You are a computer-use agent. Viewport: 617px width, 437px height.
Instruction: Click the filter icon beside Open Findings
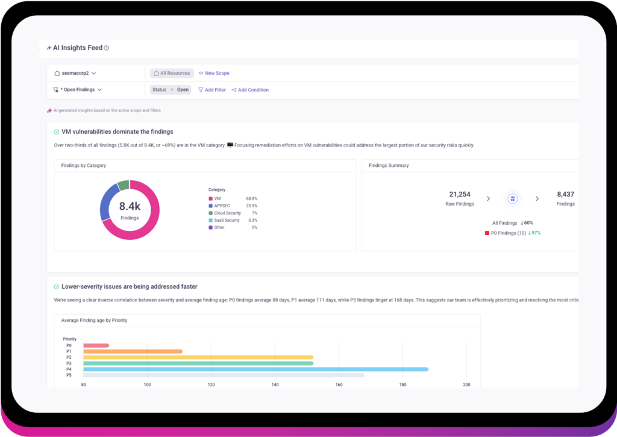point(56,90)
